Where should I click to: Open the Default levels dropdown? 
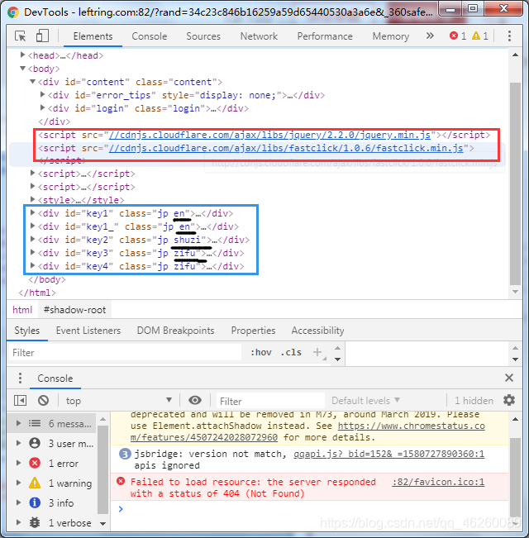pos(365,401)
